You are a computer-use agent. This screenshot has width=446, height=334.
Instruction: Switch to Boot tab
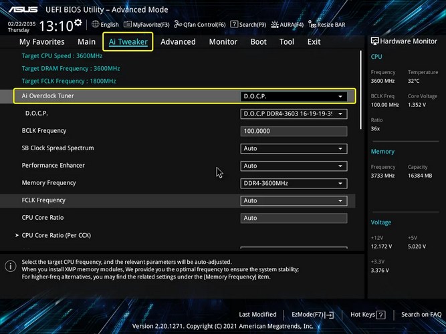258,42
